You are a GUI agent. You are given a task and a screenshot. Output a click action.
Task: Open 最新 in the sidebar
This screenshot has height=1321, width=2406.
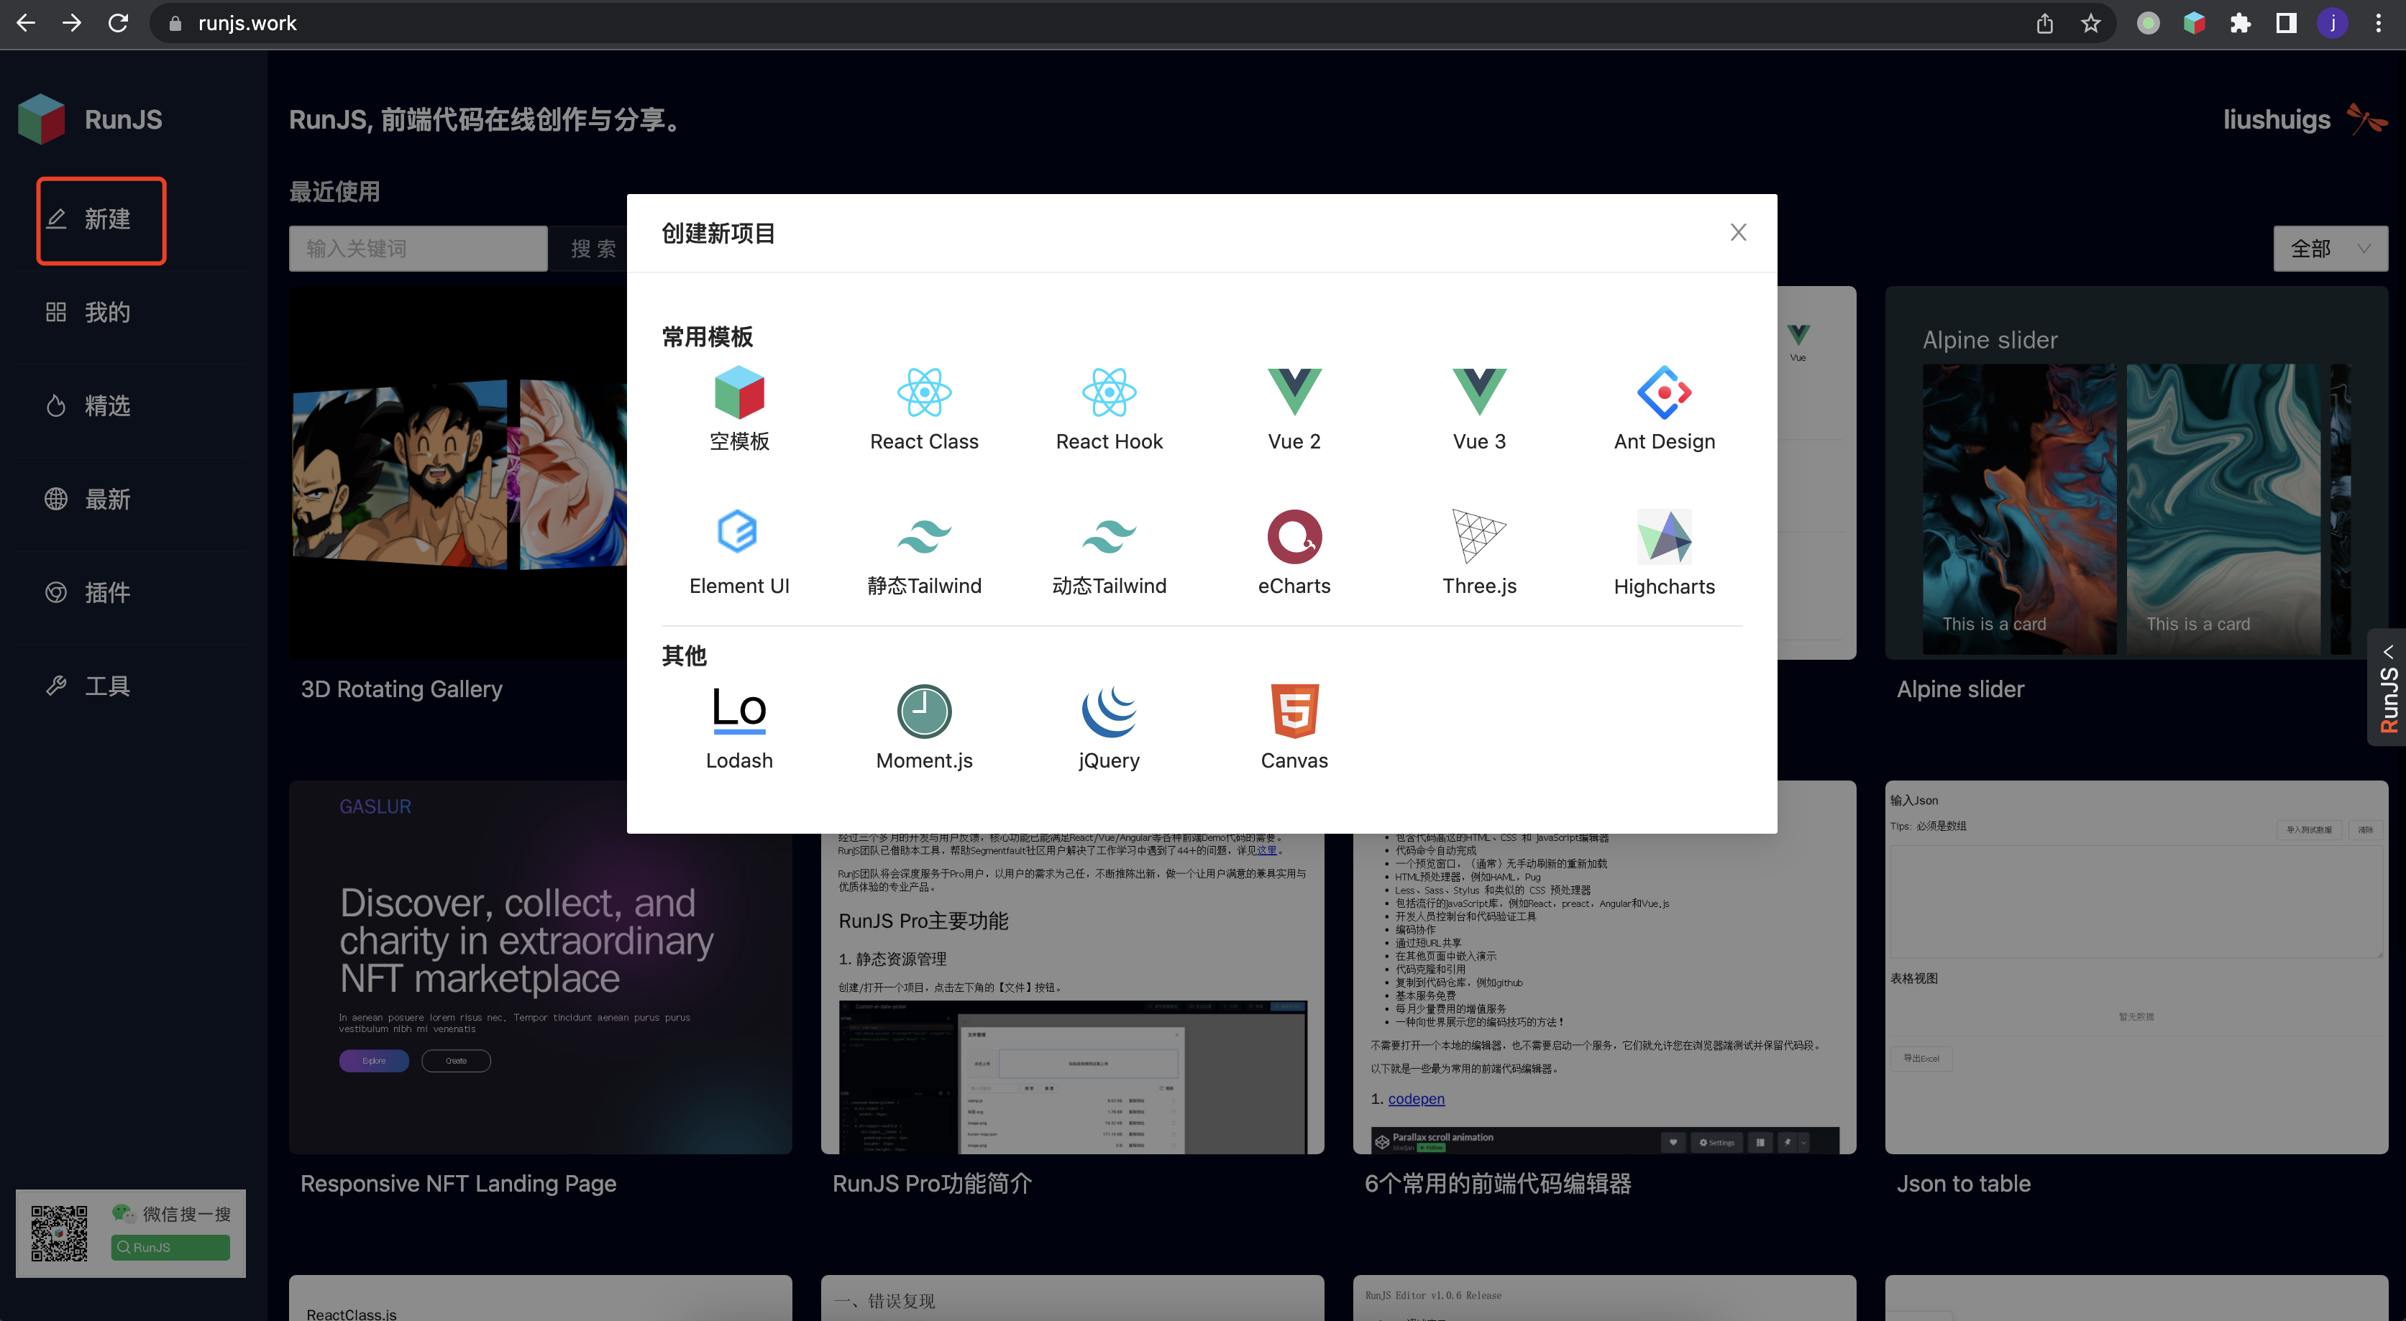[x=88, y=499]
